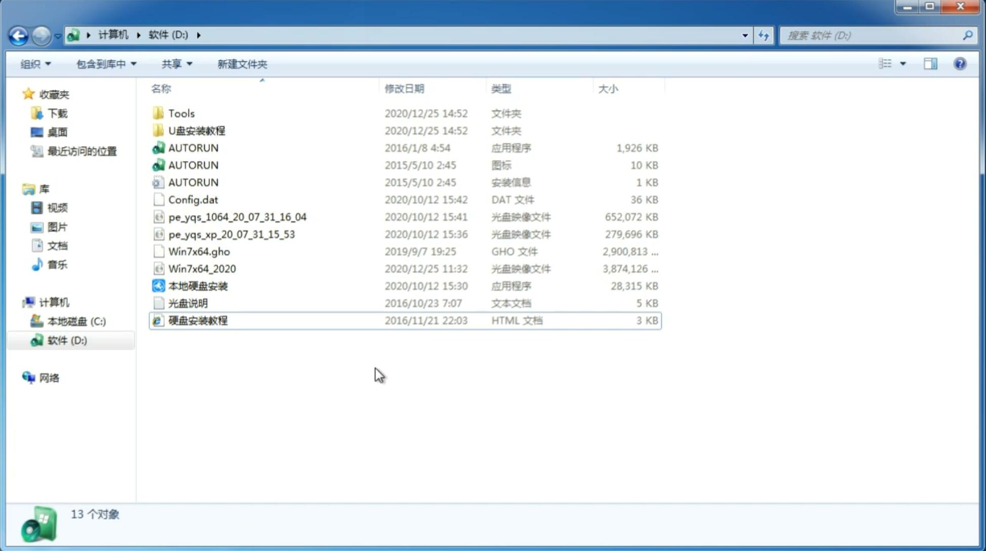Viewport: 986px width, 551px height.
Task: Select 软件 (D:) drive in sidebar
Action: click(x=67, y=340)
